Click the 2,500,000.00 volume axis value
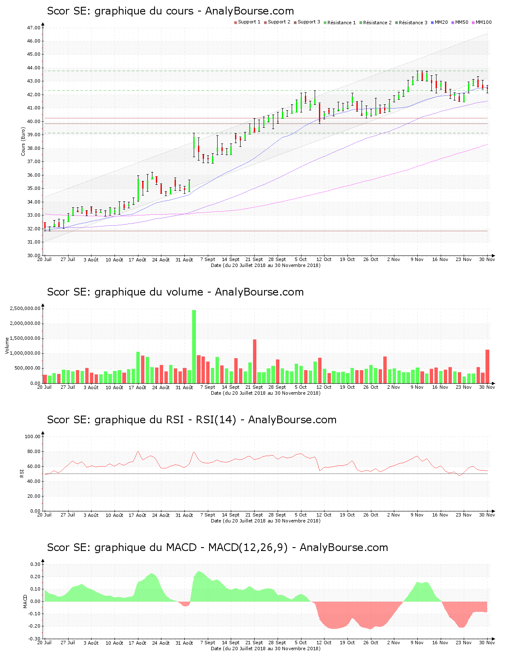 pos(25,308)
